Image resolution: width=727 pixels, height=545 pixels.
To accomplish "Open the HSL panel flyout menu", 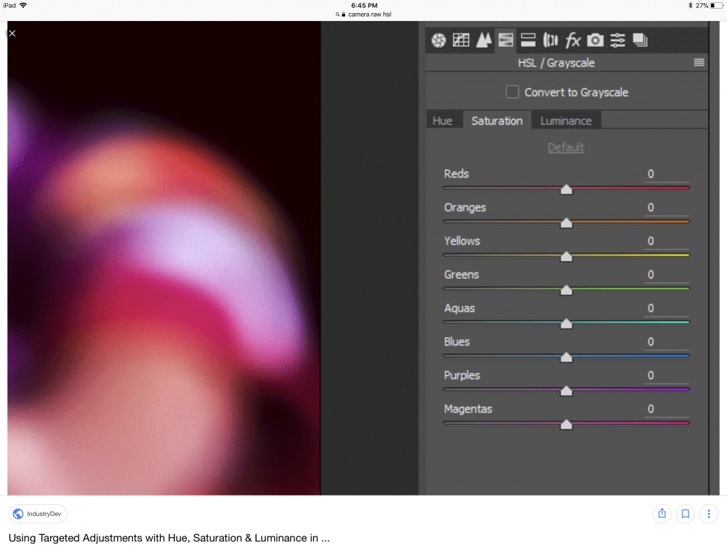I will pos(699,62).
